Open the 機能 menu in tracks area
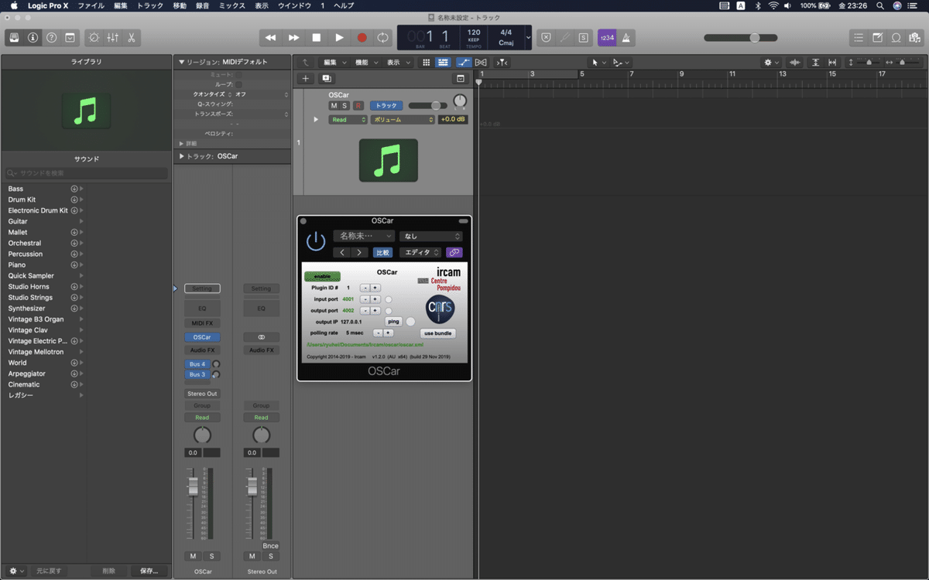929x580 pixels. 366,63
